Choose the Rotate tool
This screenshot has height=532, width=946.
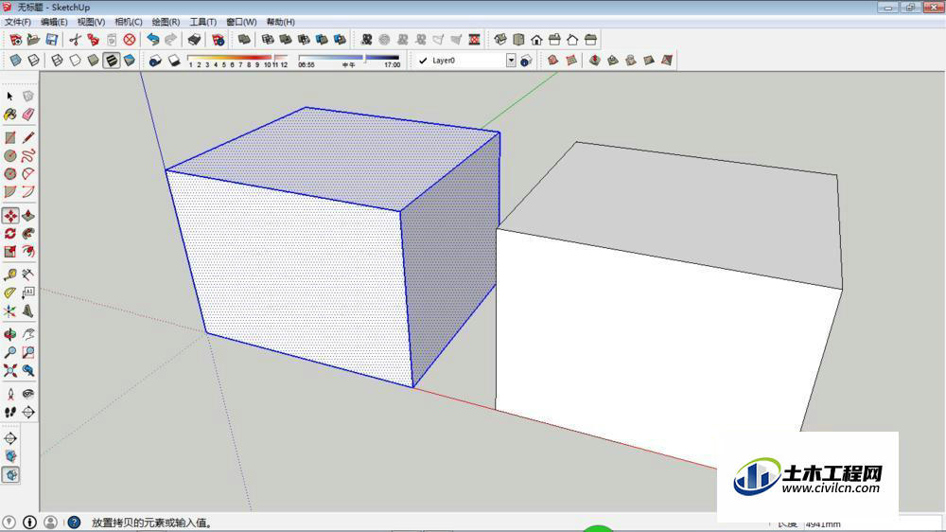click(10, 234)
